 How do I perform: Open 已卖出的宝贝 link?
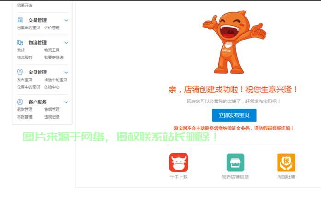[29, 28]
